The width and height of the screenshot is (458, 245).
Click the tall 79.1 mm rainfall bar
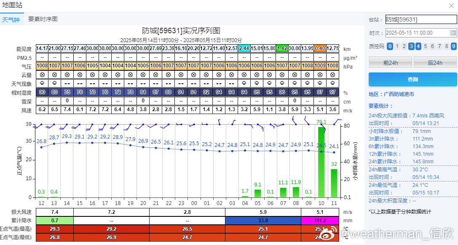coord(321,162)
